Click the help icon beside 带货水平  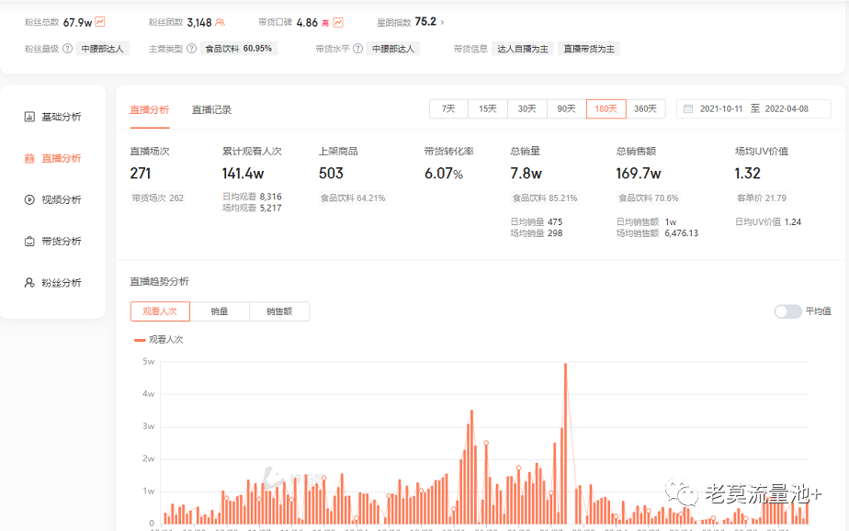[x=357, y=49]
